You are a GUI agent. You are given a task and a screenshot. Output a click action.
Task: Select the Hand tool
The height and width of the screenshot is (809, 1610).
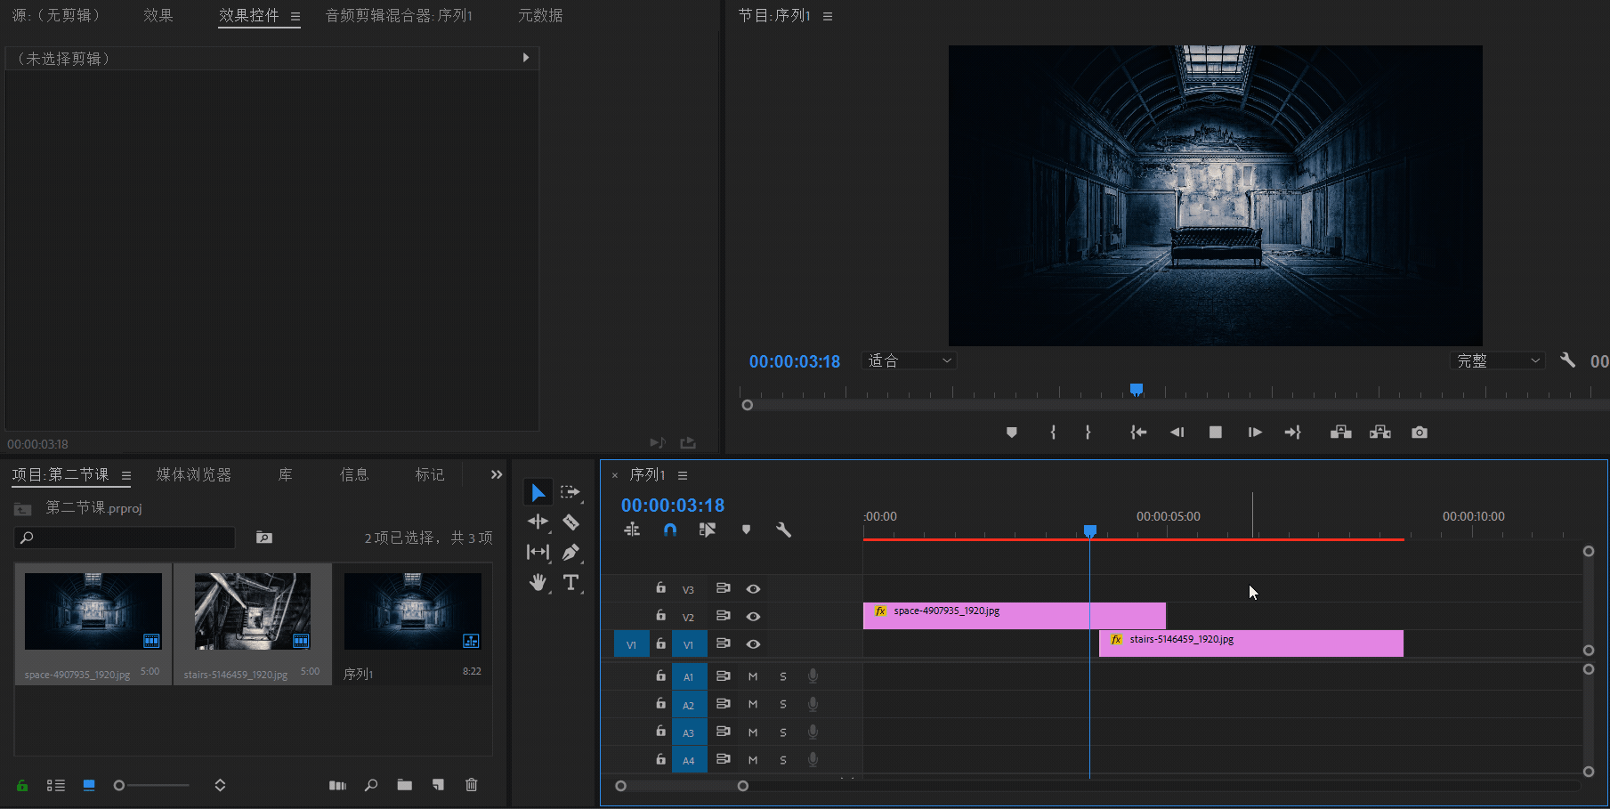pos(538,583)
